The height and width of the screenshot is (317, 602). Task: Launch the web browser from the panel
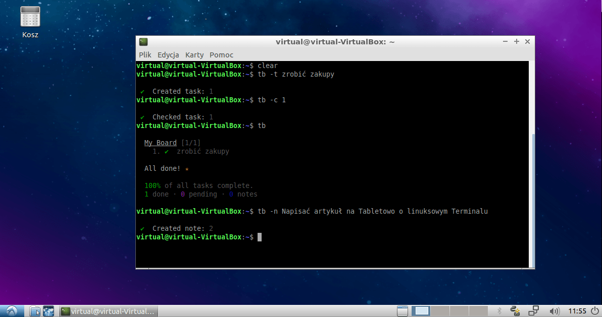point(48,311)
